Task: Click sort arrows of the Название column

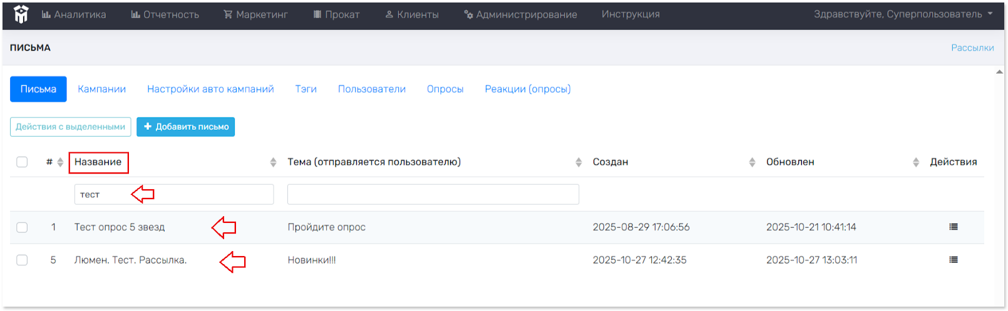Action: [x=273, y=162]
